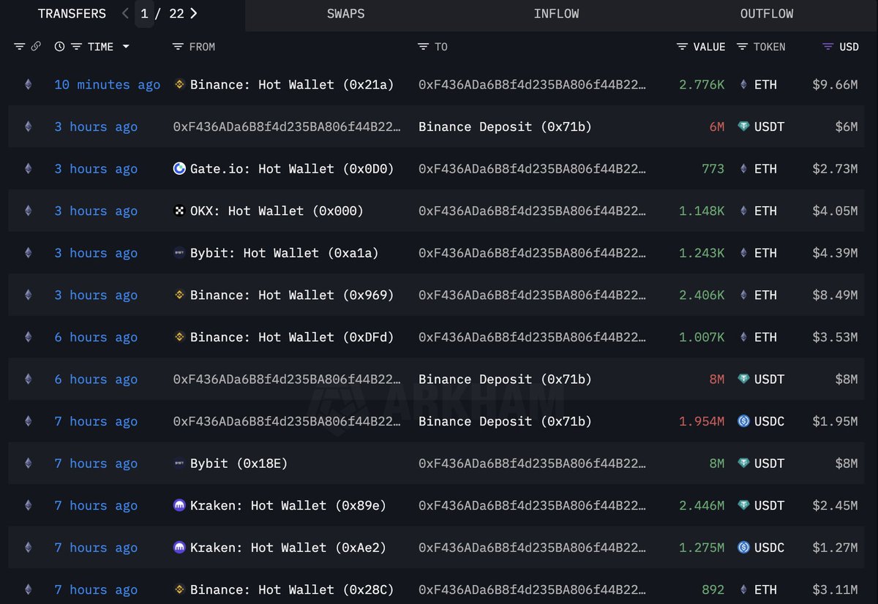This screenshot has width=878, height=604.
Task: Click the link icon in header
Action: [36, 47]
